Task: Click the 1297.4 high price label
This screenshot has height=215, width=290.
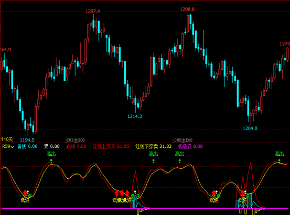Action: 93,12
